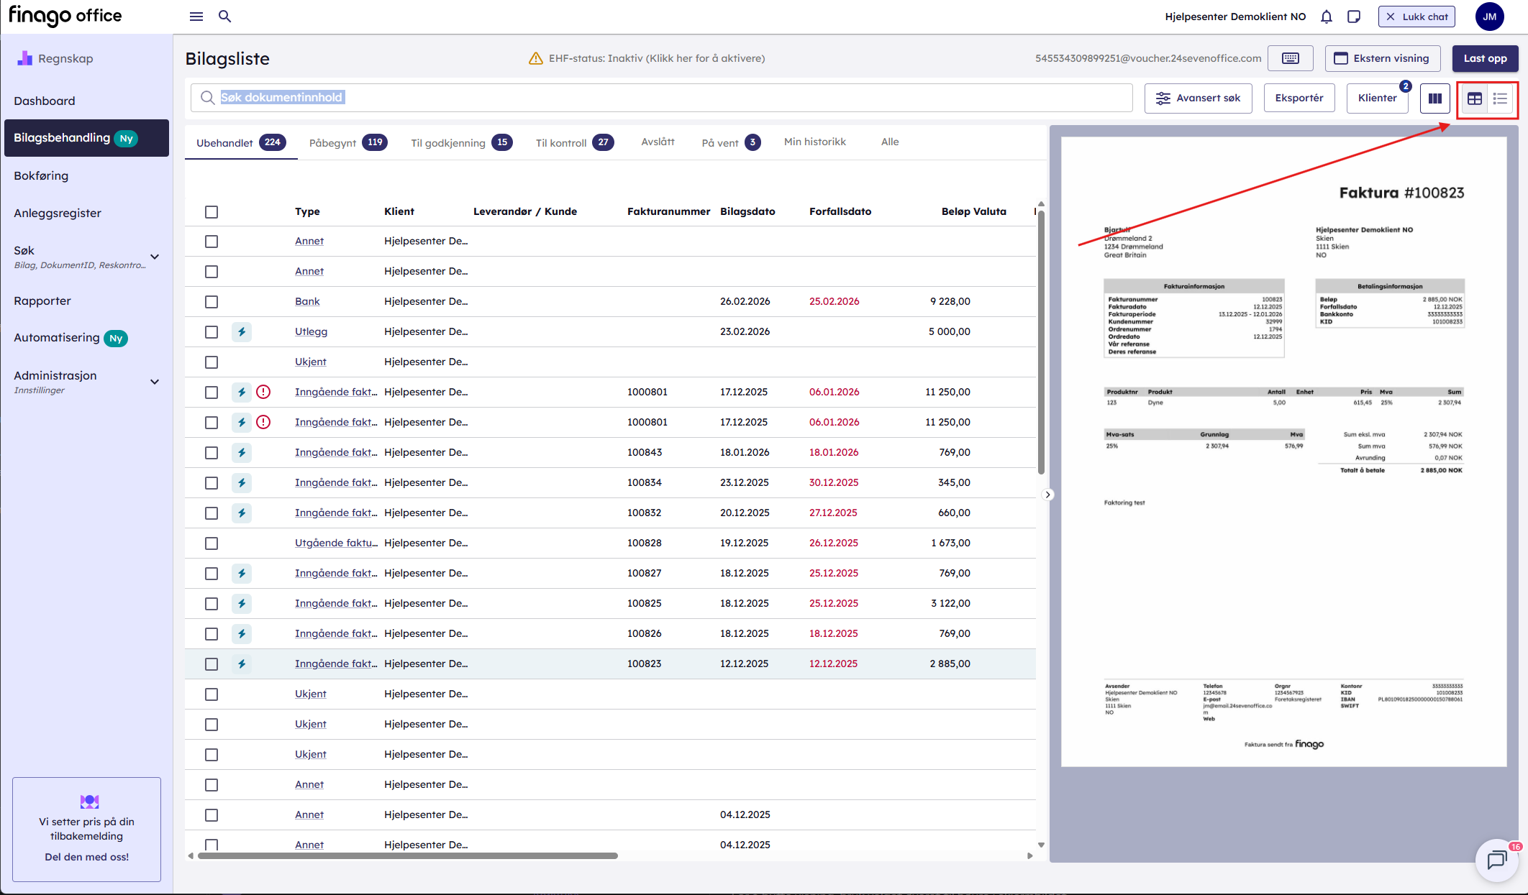1528x895 pixels.
Task: Switch to list-only layout icon
Action: click(x=1500, y=98)
